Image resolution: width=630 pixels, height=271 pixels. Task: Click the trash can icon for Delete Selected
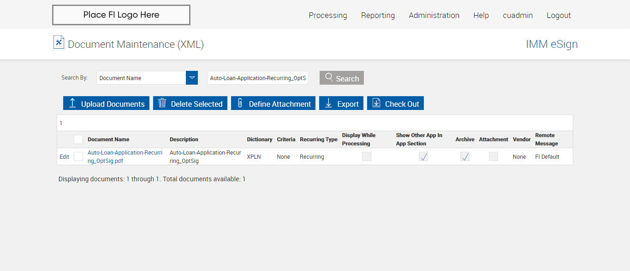(162, 103)
